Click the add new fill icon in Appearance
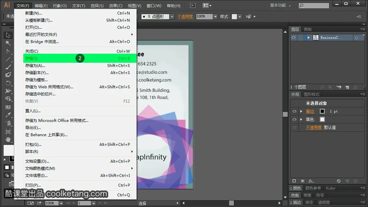The image size is (368, 207). [303, 181]
